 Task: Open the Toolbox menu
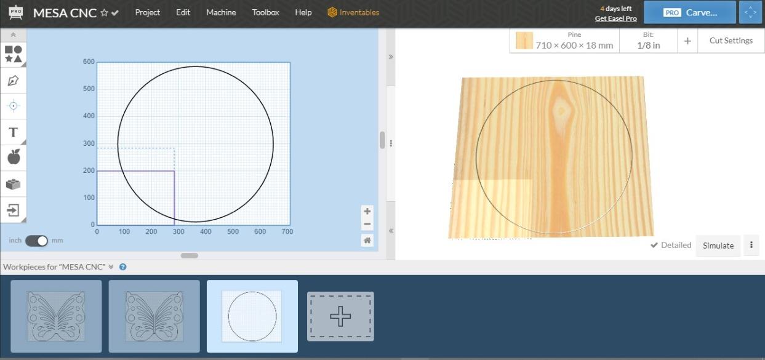coord(265,12)
